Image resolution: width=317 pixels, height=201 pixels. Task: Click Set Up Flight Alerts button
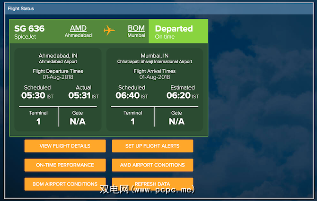(x=152, y=146)
